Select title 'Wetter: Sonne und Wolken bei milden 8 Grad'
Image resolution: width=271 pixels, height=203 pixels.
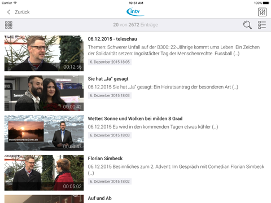(x=135, y=118)
